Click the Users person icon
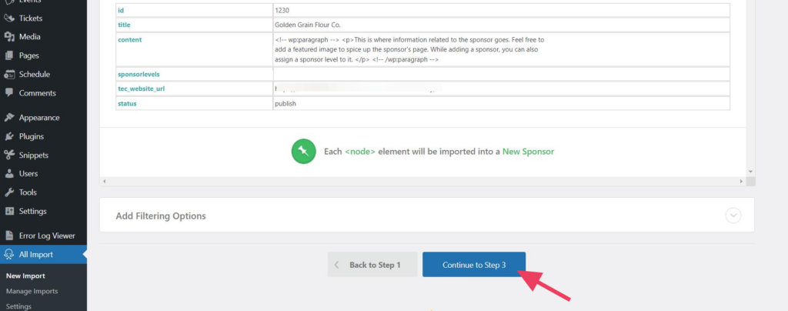This screenshot has width=788, height=311. point(9,174)
